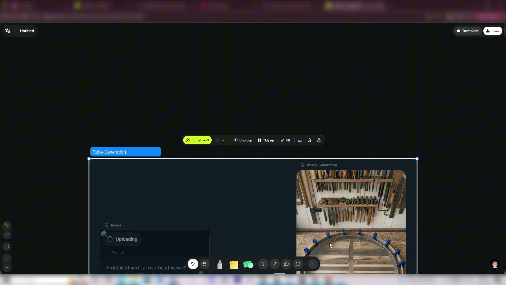Click the Share button
The width and height of the screenshot is (506, 285).
click(x=493, y=31)
